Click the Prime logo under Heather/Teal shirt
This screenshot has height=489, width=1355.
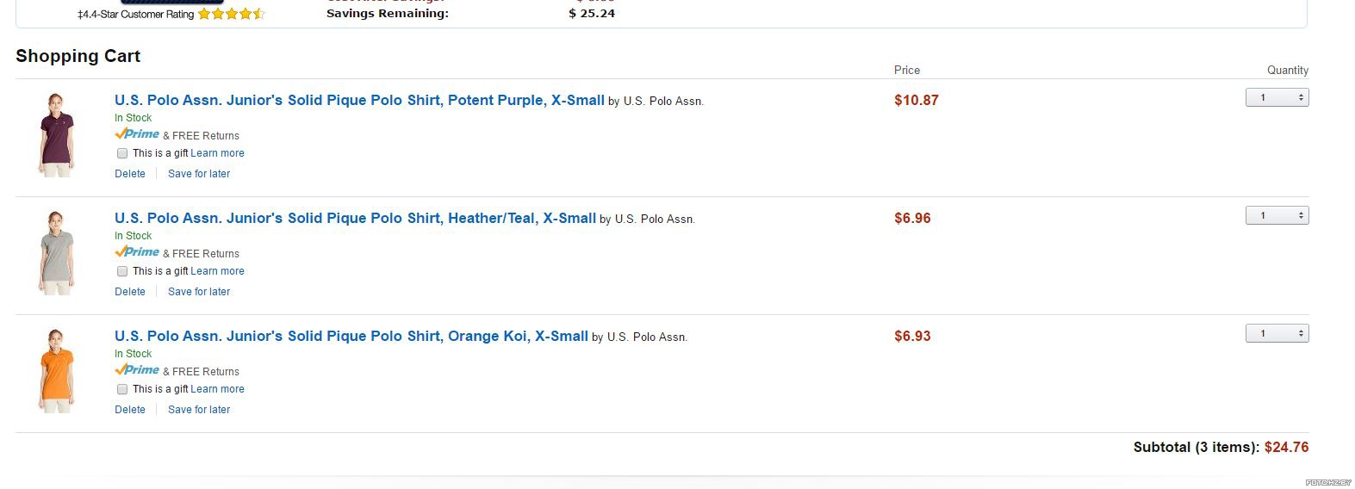tap(137, 252)
